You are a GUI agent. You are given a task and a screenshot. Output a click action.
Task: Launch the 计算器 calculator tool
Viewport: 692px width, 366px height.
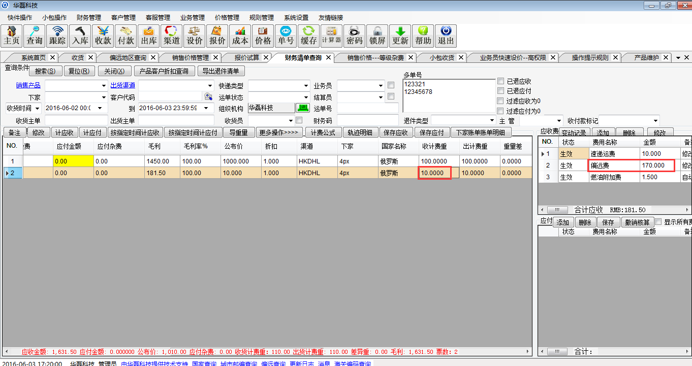pyautogui.click(x=331, y=36)
